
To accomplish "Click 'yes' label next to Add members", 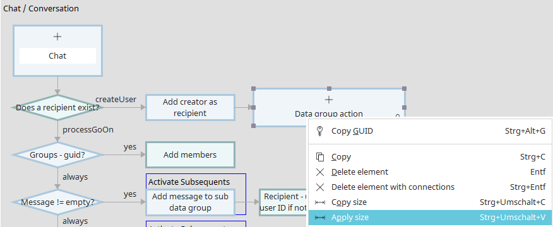I will [130, 147].
